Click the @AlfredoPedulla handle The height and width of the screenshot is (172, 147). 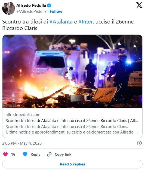(31, 11)
